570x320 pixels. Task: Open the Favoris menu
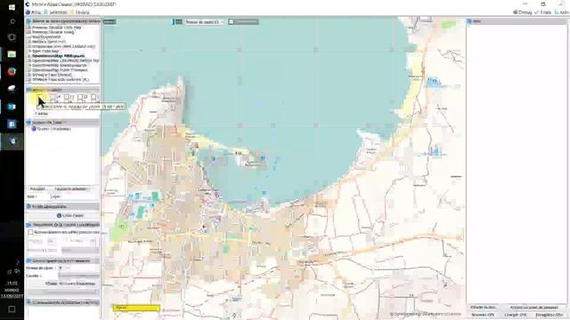[x=80, y=12]
